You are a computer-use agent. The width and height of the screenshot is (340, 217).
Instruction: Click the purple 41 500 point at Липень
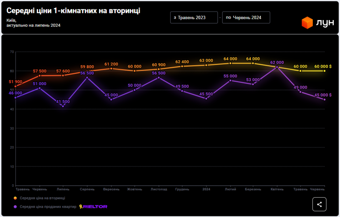point(63,106)
